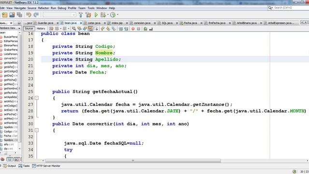Collapse the convertir method fold at line 31
Viewport: 309px width, 174px height.
(x=37, y=130)
